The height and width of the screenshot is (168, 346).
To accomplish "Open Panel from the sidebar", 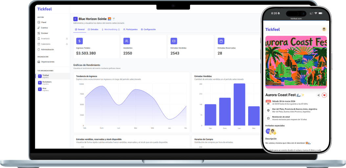I will (43, 22).
